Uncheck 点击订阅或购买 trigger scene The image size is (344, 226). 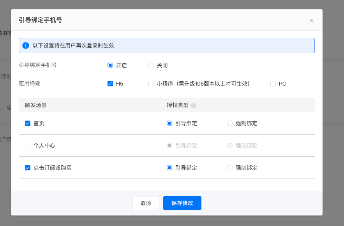click(28, 168)
